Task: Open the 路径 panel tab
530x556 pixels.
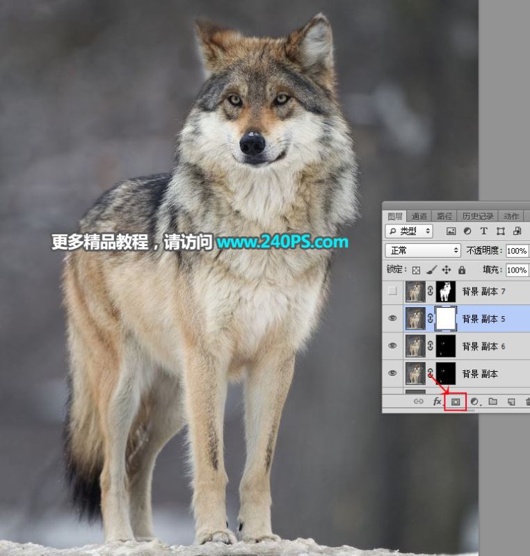Action: tap(444, 216)
